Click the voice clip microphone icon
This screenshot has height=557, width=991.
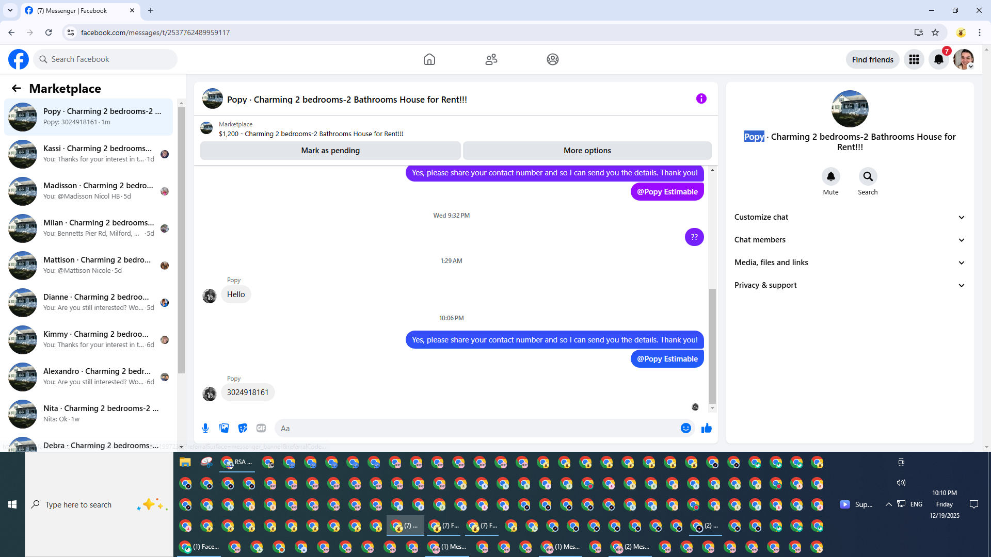tap(205, 428)
